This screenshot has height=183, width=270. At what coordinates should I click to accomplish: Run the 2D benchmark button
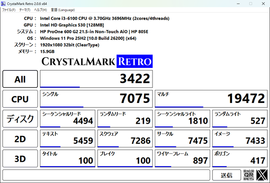20,138
